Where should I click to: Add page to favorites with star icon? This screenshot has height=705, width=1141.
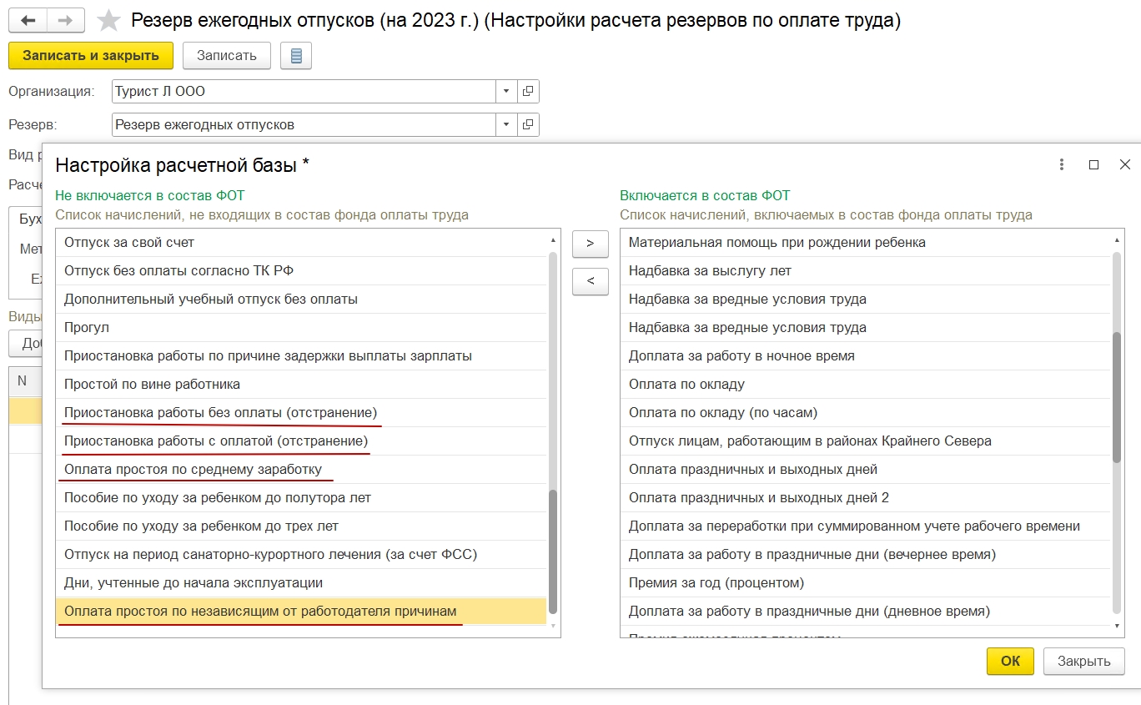tap(108, 20)
